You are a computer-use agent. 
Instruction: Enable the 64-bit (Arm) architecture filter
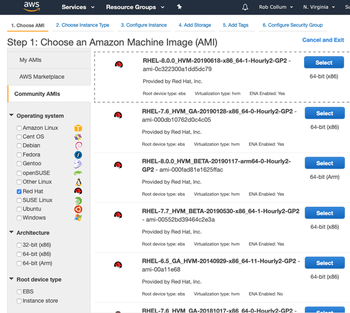pyautogui.click(x=19, y=263)
